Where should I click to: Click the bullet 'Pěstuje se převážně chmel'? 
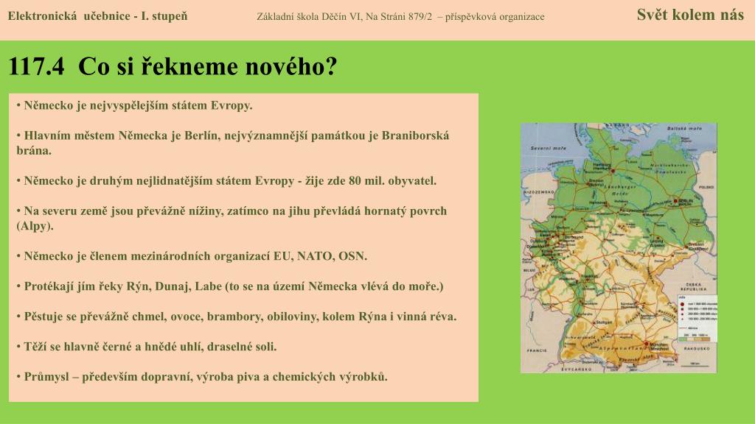tap(237, 317)
